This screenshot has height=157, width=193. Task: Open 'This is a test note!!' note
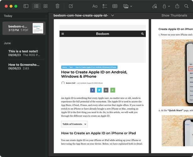[24, 53]
